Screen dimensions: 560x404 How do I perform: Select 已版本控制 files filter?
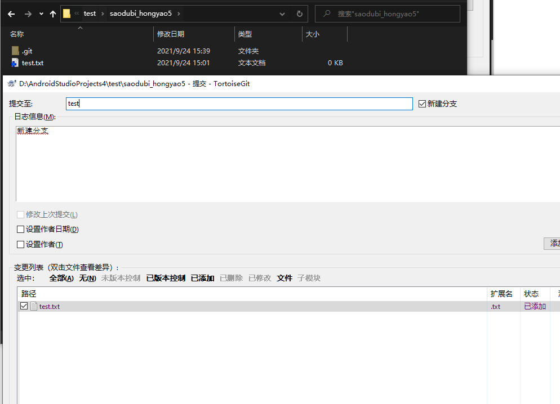pyautogui.click(x=166, y=278)
